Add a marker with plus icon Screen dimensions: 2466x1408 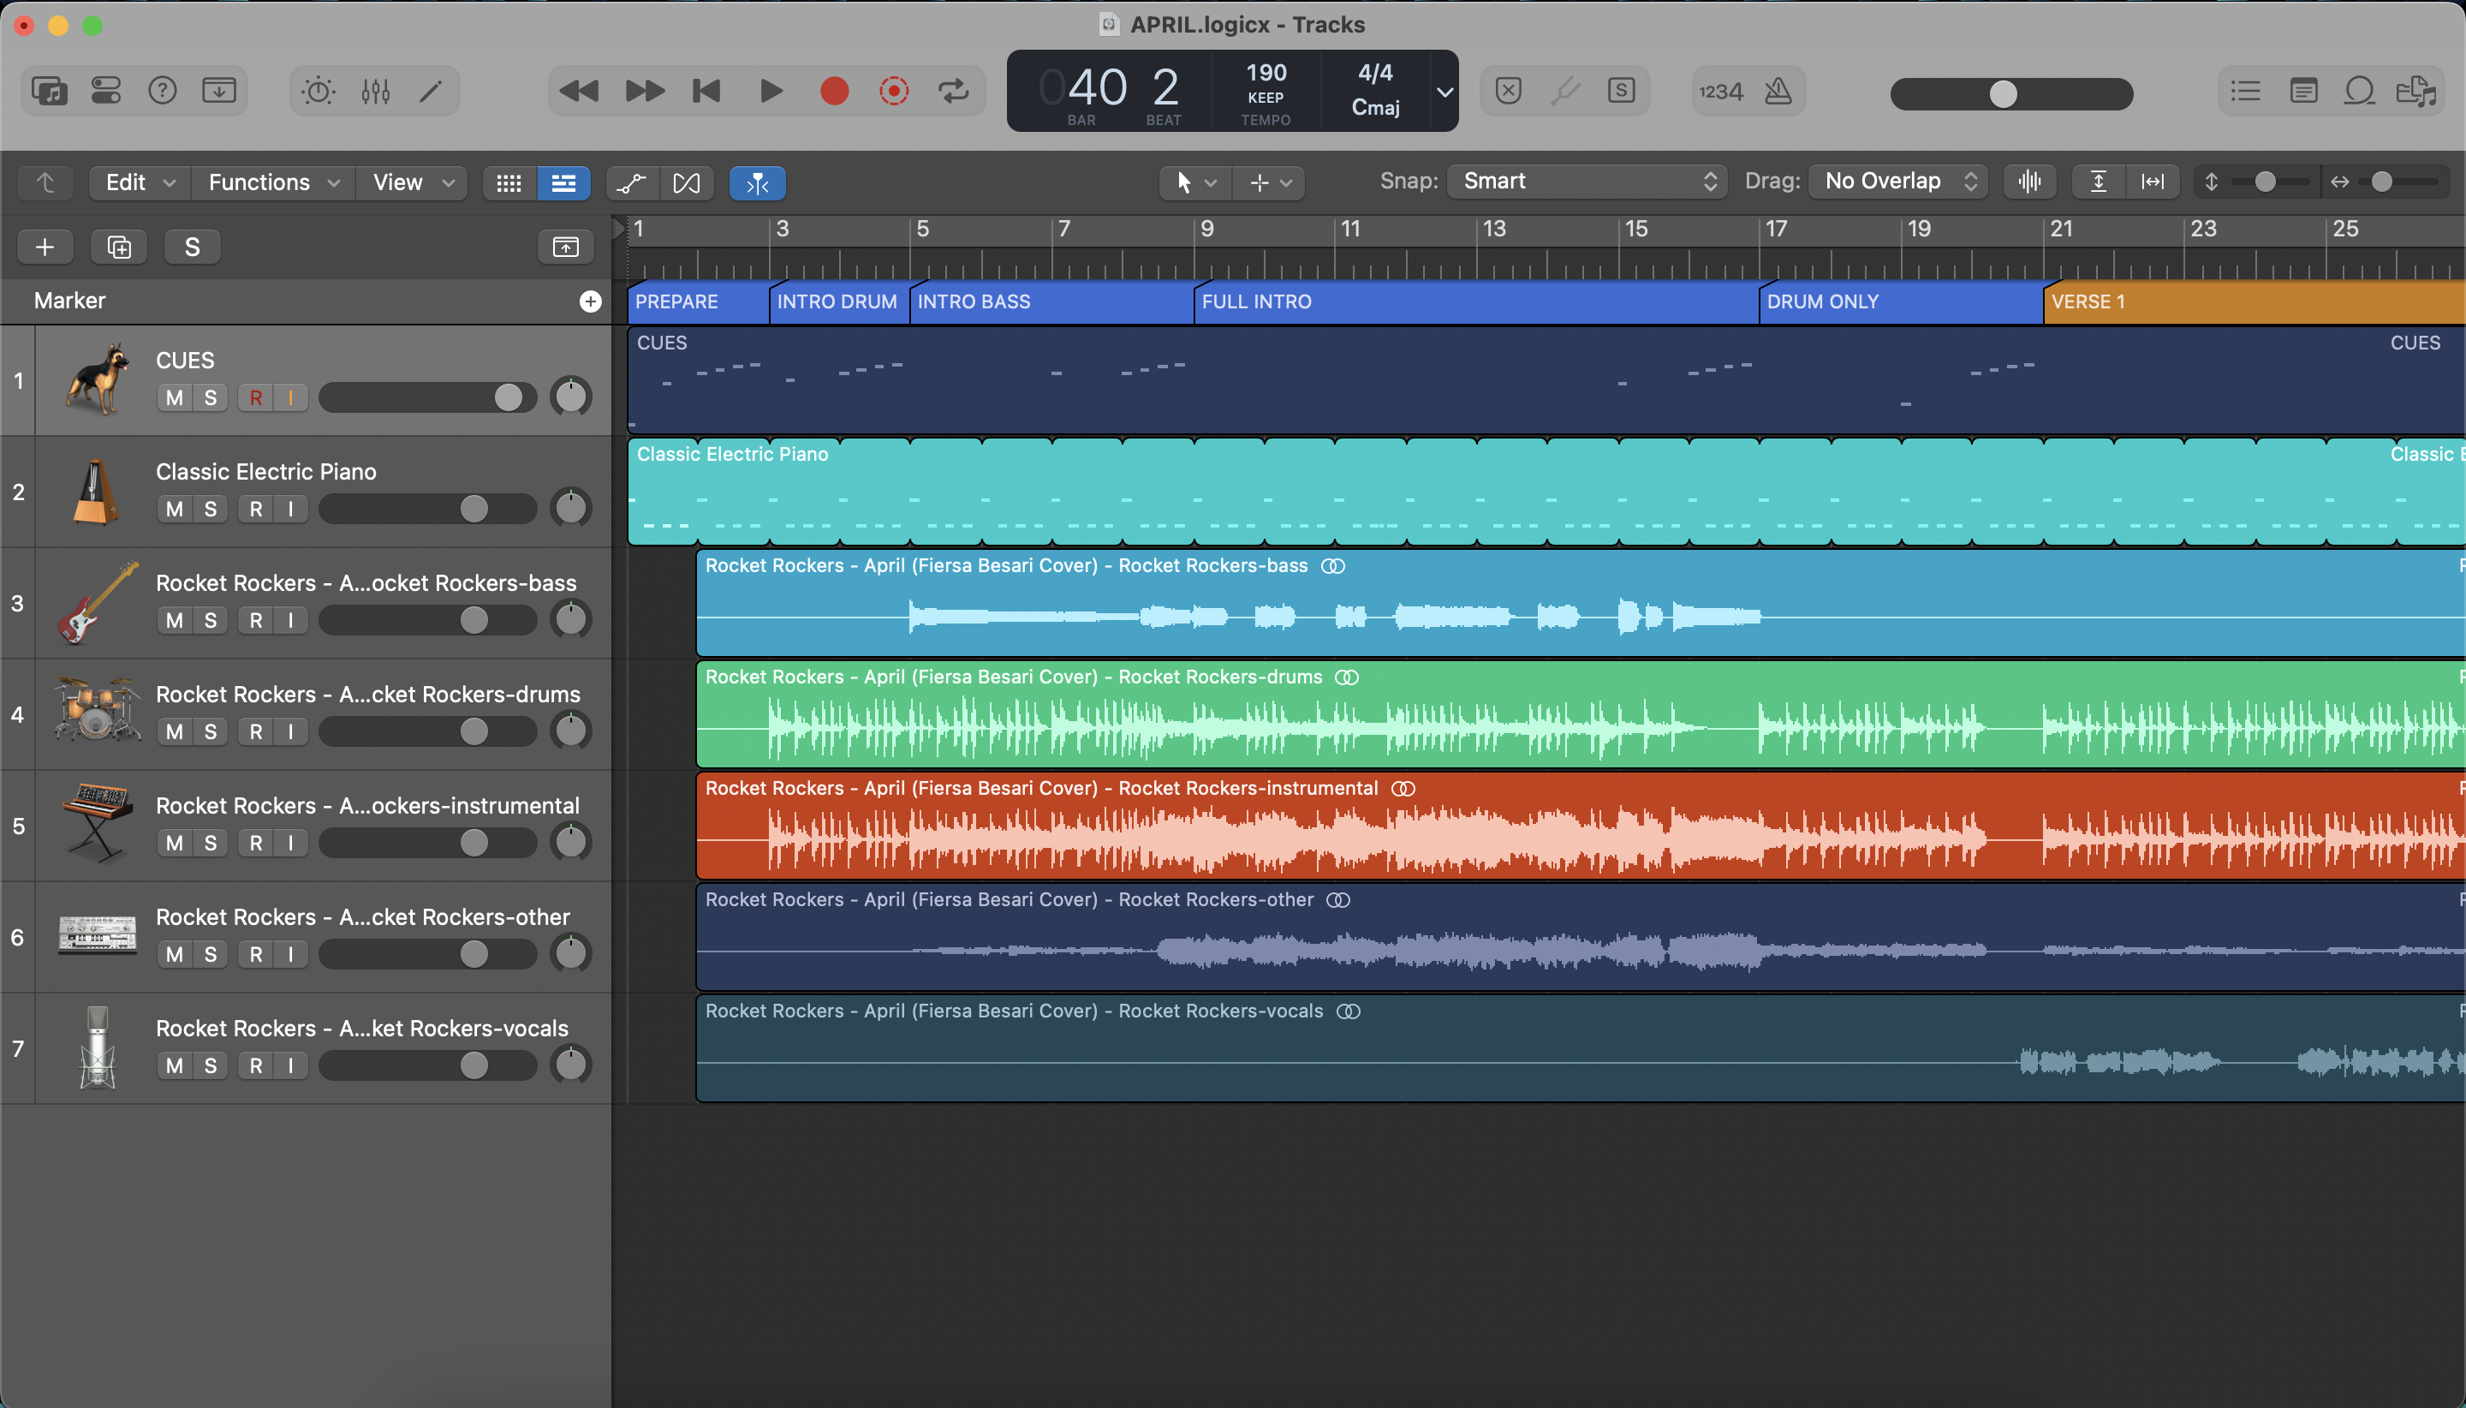point(590,301)
